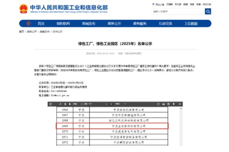The height and width of the screenshot is (152, 229).
Task: Click the RSS订阅 top link
Action: (x=207, y=4)
